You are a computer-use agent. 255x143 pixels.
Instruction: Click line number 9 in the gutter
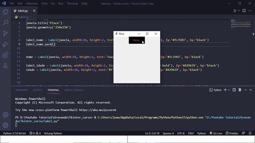[x=19, y=44]
